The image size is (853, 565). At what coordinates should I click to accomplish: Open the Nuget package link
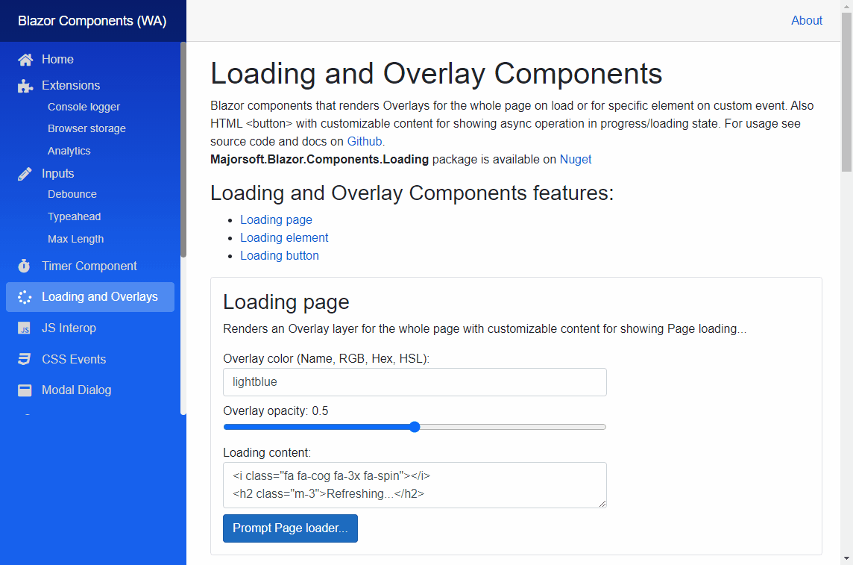coord(576,159)
